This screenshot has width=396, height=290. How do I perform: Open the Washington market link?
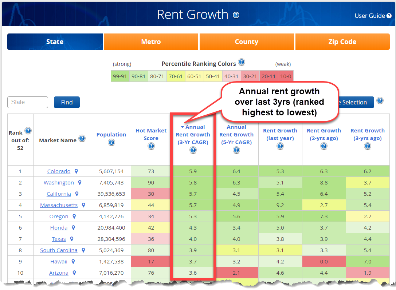pos(59,183)
